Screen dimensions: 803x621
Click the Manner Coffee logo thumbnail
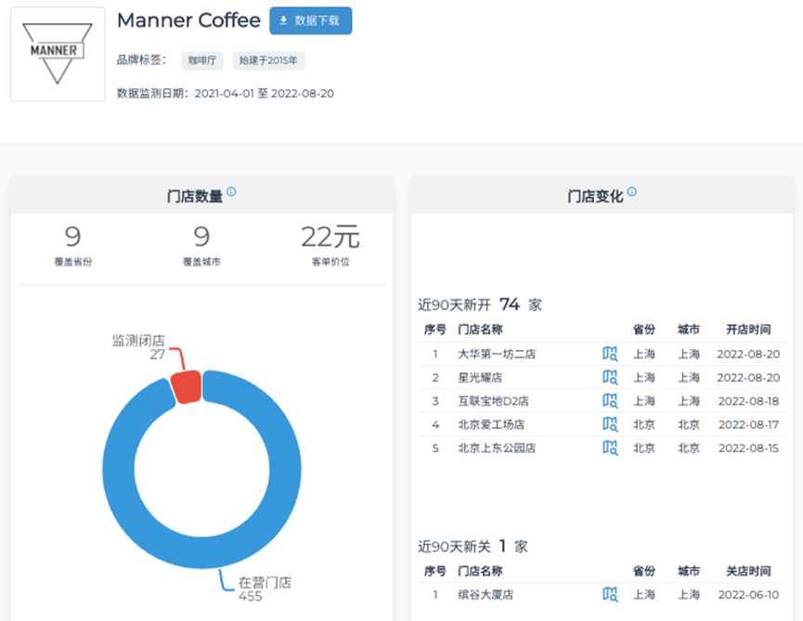(x=56, y=53)
